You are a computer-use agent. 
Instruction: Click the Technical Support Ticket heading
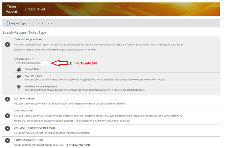(x=28, y=39)
